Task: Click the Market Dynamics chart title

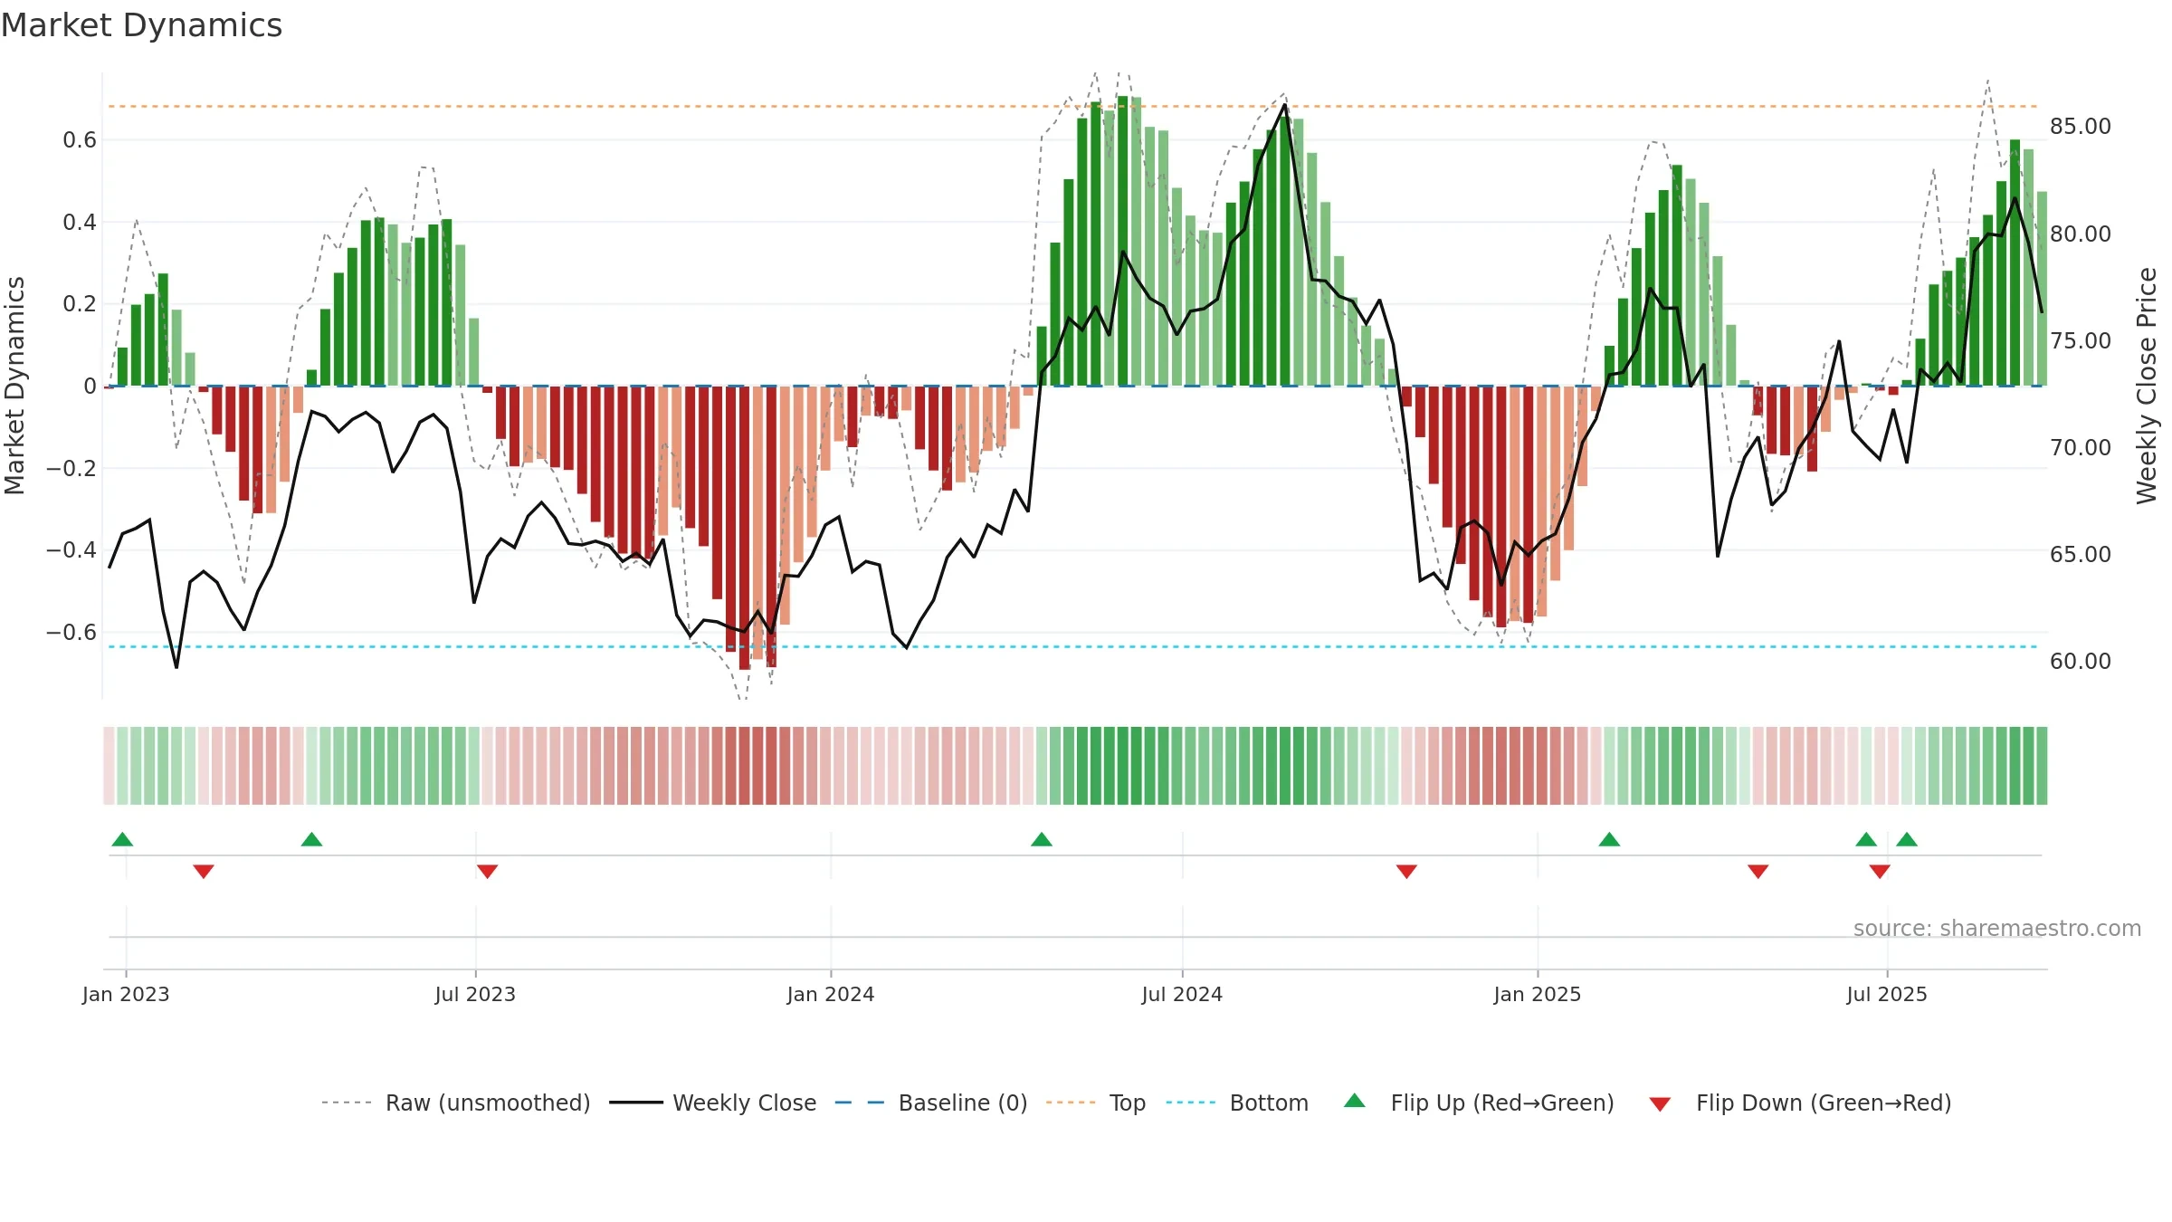Action: coord(142,25)
